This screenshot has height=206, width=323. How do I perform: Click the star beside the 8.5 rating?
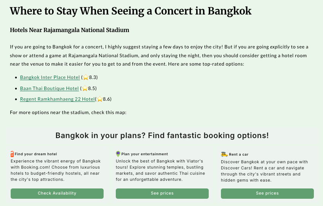(85, 89)
